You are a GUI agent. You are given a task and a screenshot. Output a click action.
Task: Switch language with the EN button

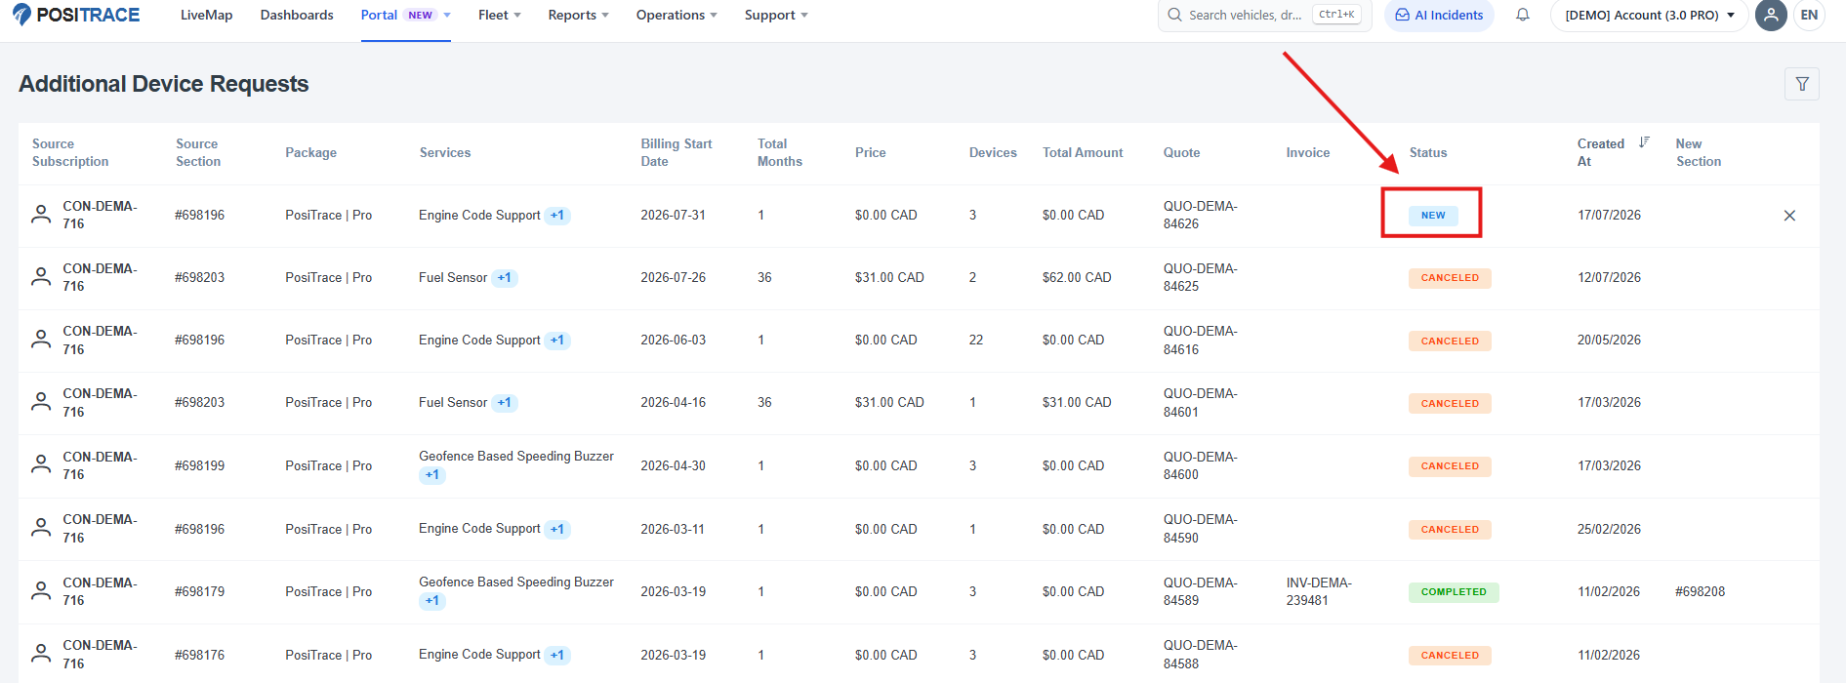tap(1809, 15)
